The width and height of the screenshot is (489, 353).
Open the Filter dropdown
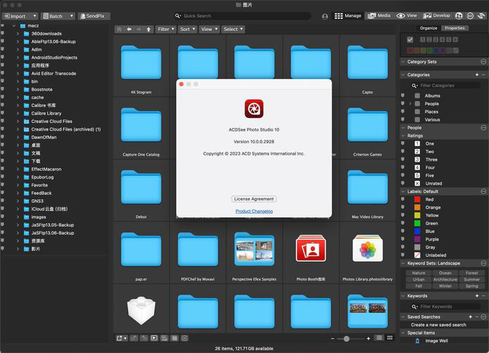(x=166, y=30)
